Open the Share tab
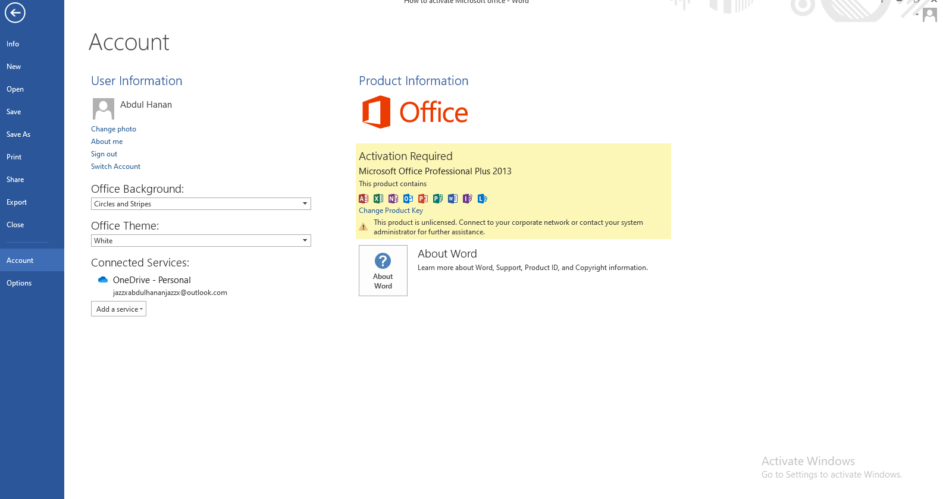 click(32, 180)
